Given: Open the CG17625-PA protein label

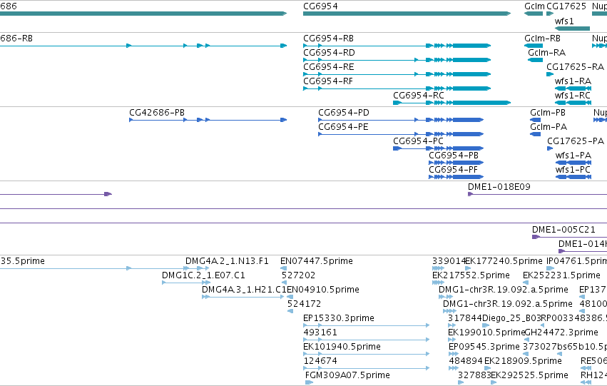Looking at the screenshot, I should coord(576,141).
